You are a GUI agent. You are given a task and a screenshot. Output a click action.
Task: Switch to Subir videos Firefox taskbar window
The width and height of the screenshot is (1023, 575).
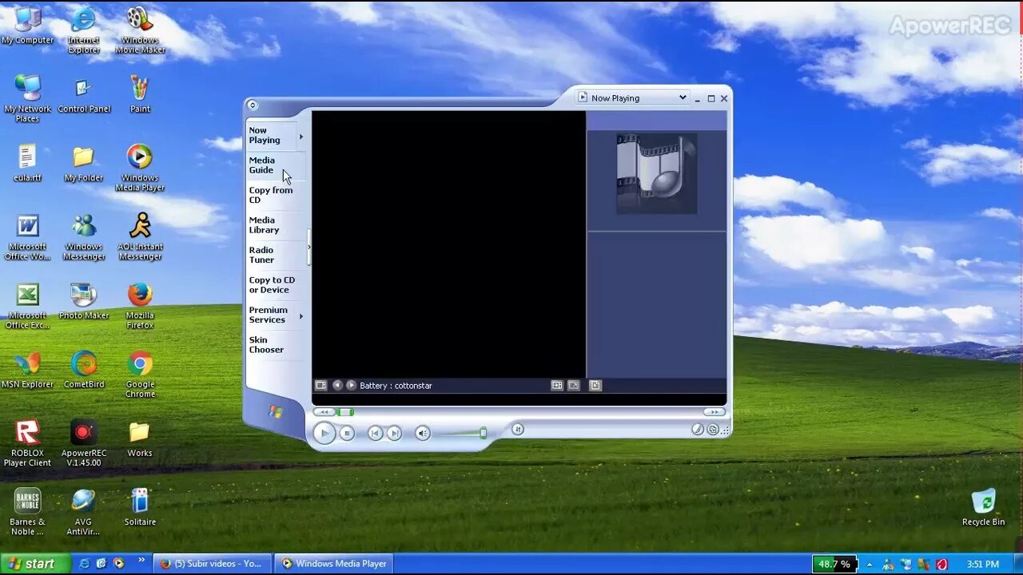(x=212, y=564)
